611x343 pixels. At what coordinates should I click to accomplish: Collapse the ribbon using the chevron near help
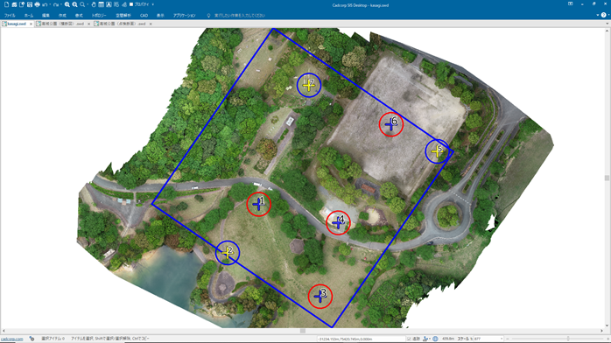(598, 15)
